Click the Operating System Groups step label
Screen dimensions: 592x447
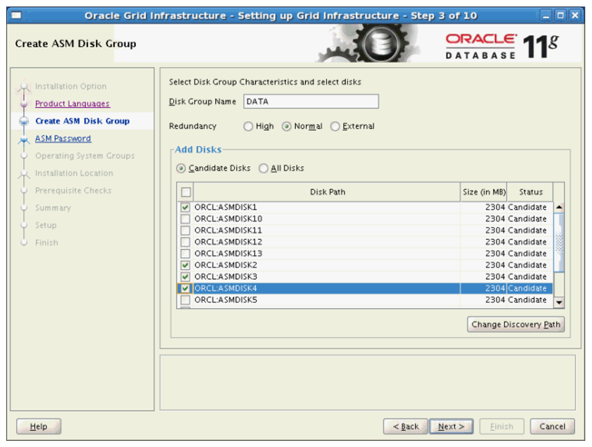(85, 156)
